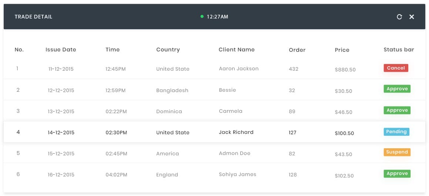Click the Cancel status badge for Aaron Jackson
Viewport: 429px width, 196px height.
[396, 68]
